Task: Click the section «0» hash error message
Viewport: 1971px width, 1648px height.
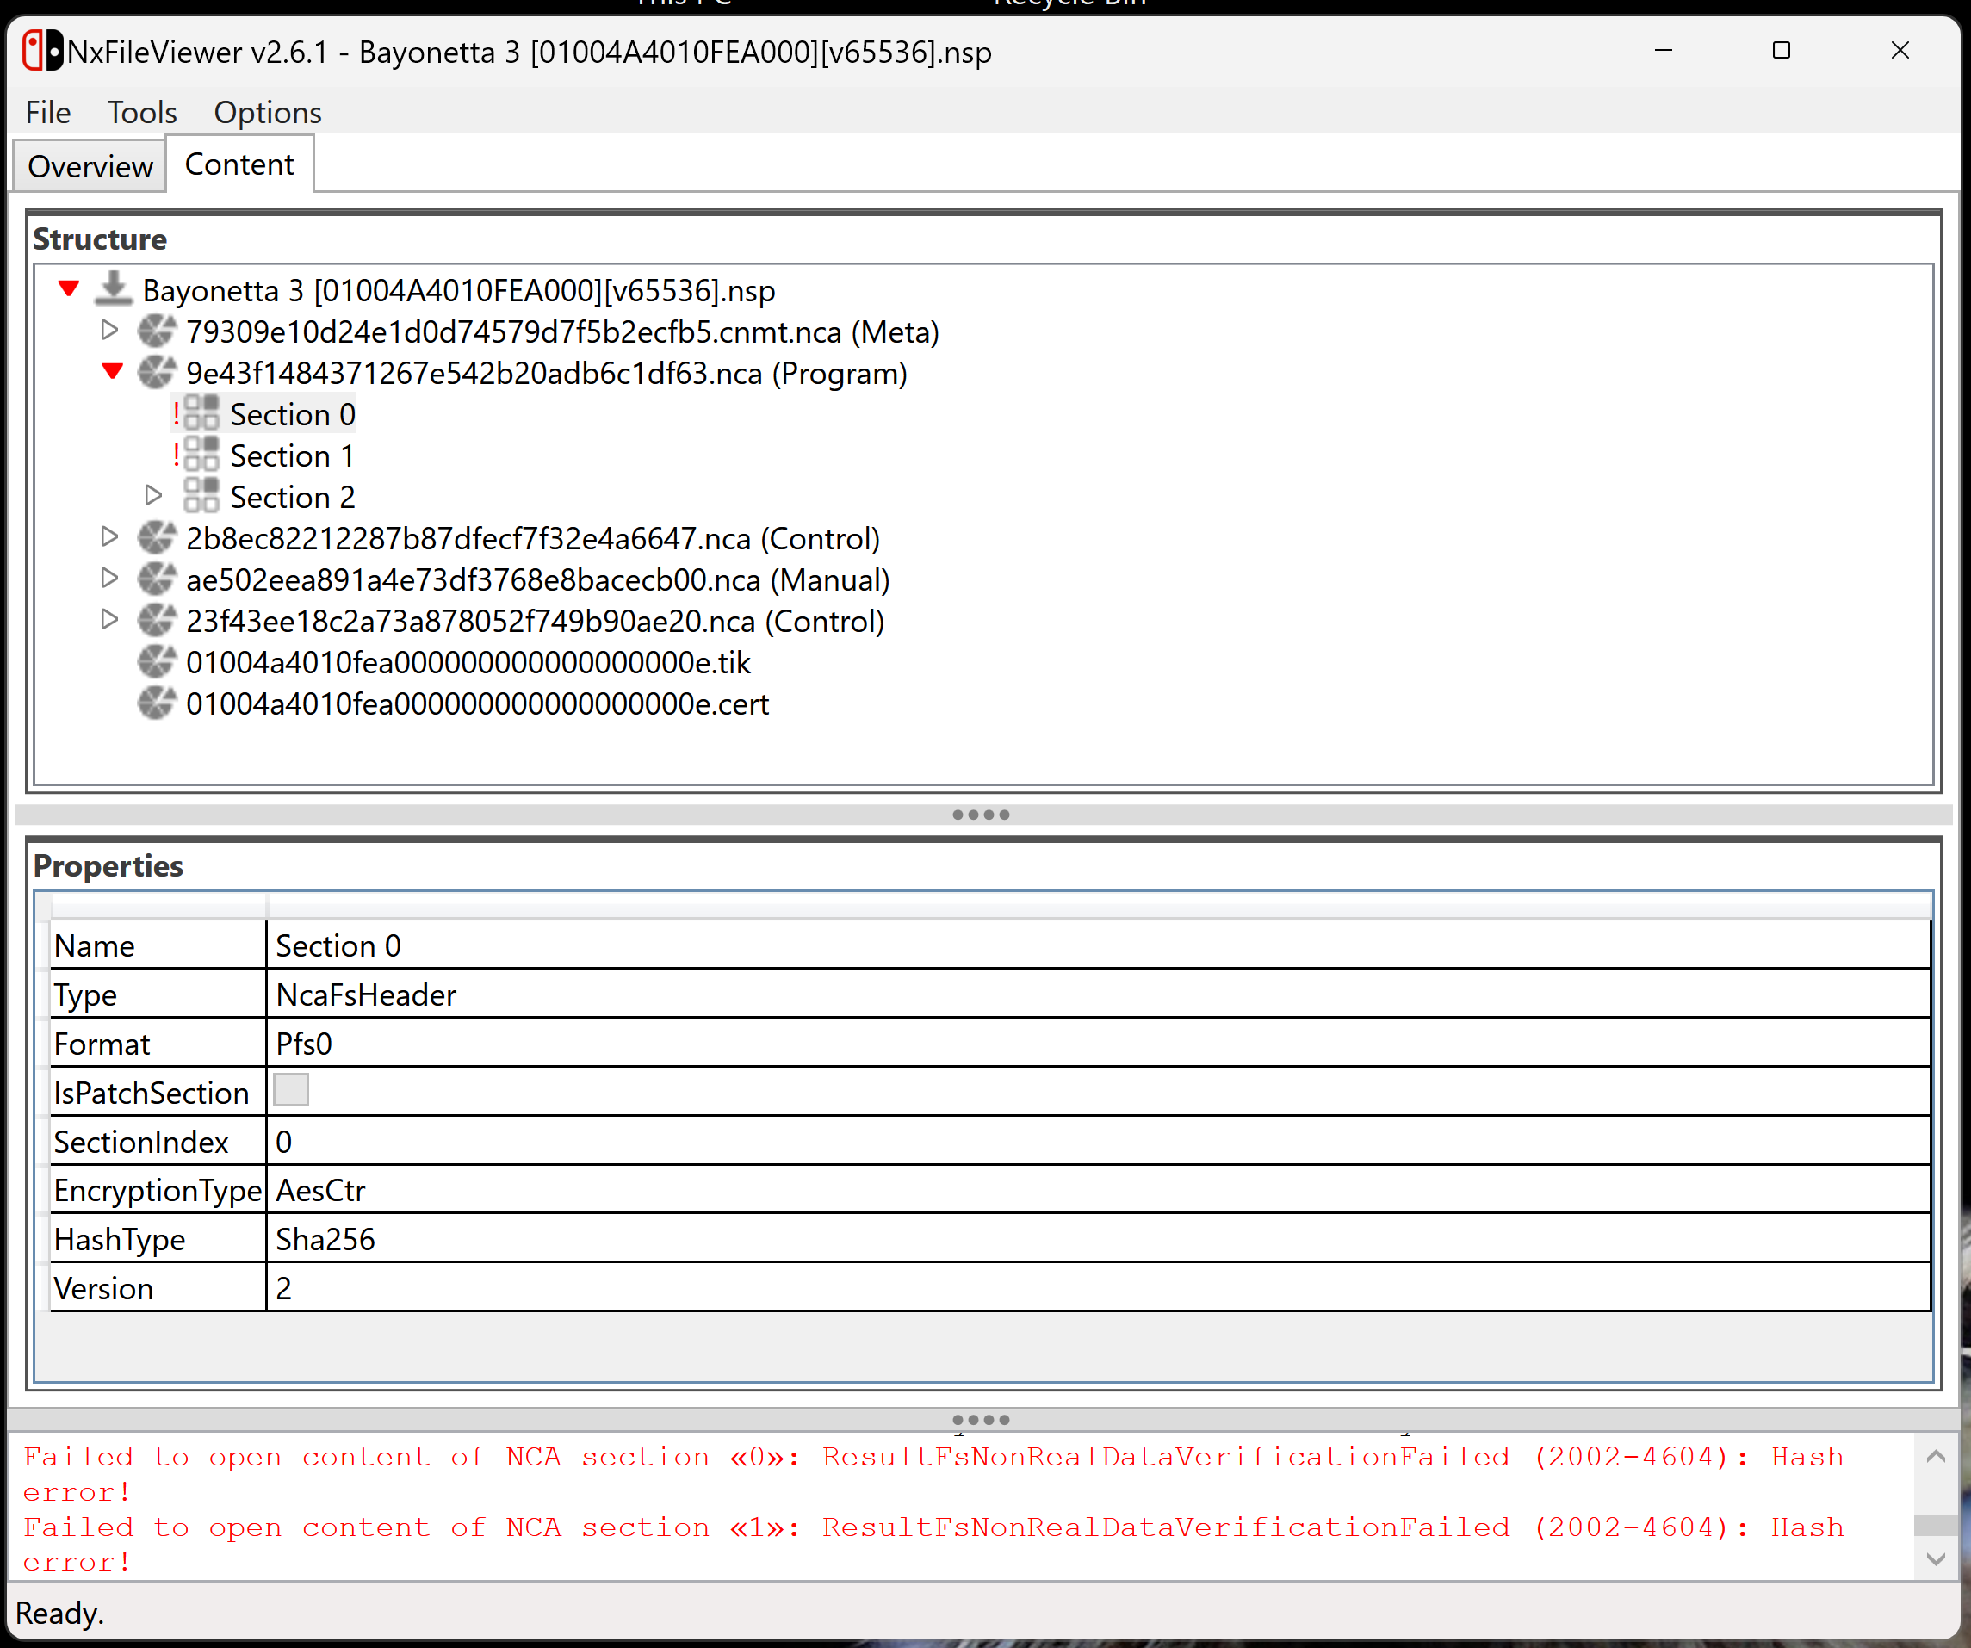Action: pos(933,1473)
